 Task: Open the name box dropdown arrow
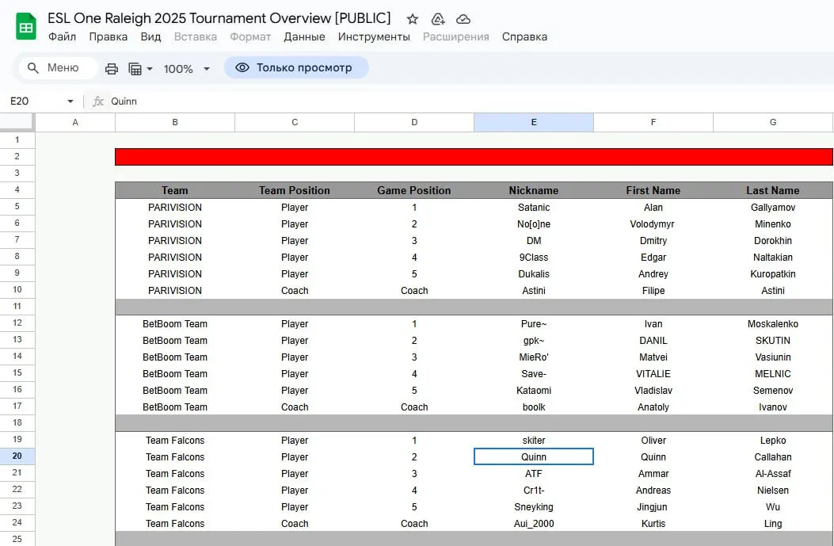70,101
